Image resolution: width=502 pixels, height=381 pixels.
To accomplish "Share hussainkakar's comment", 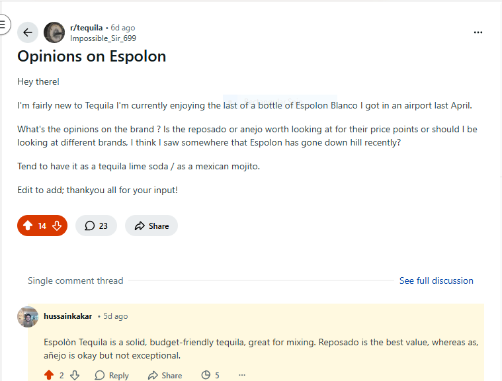I will coord(165,375).
